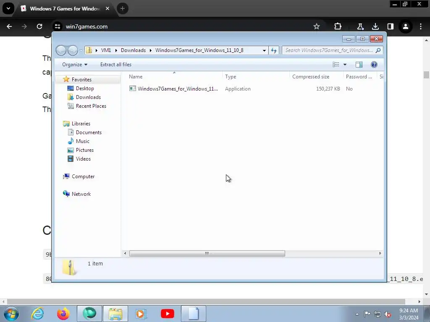View site information icon in Chrome
Viewport: 430px width, 322px height.
tap(57, 26)
